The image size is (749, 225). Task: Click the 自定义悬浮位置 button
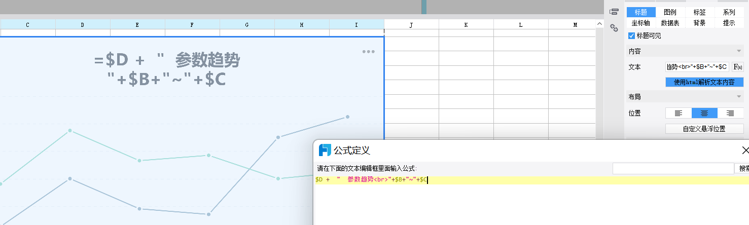[705, 129]
